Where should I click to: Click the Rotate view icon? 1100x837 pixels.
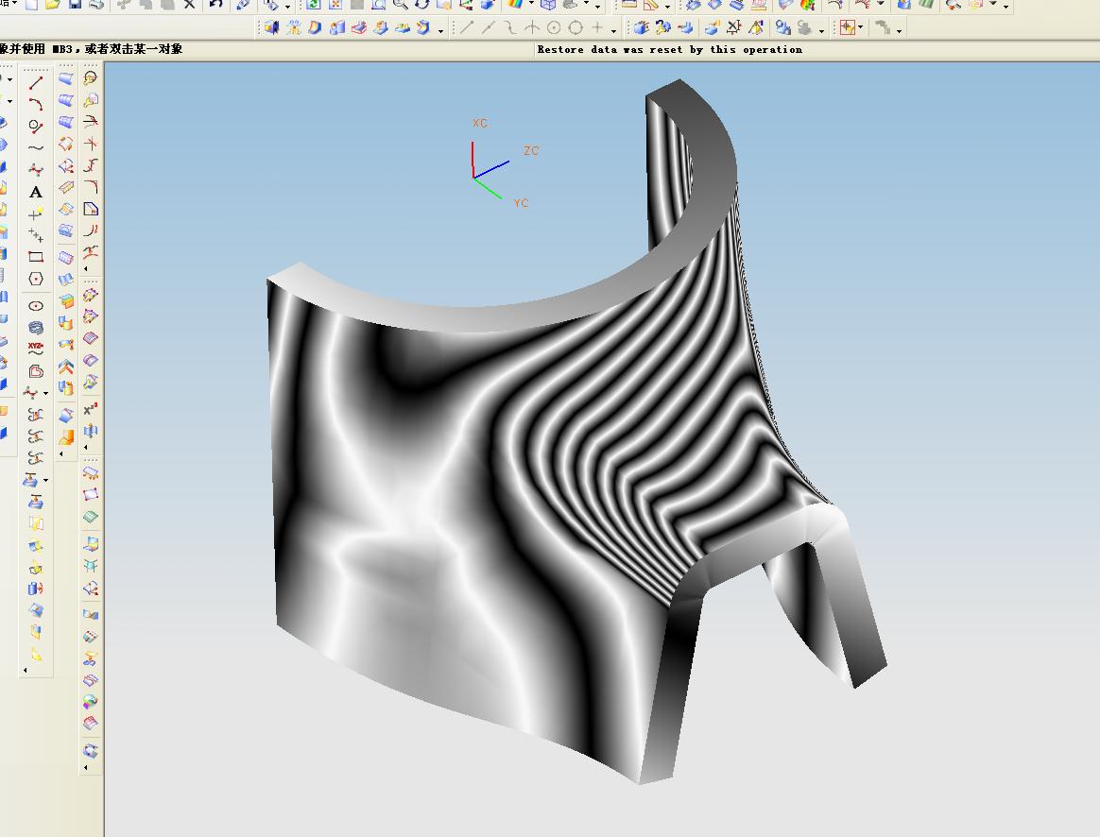pyautogui.click(x=421, y=4)
